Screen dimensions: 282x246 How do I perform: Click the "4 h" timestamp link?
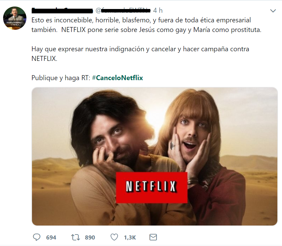(158, 11)
